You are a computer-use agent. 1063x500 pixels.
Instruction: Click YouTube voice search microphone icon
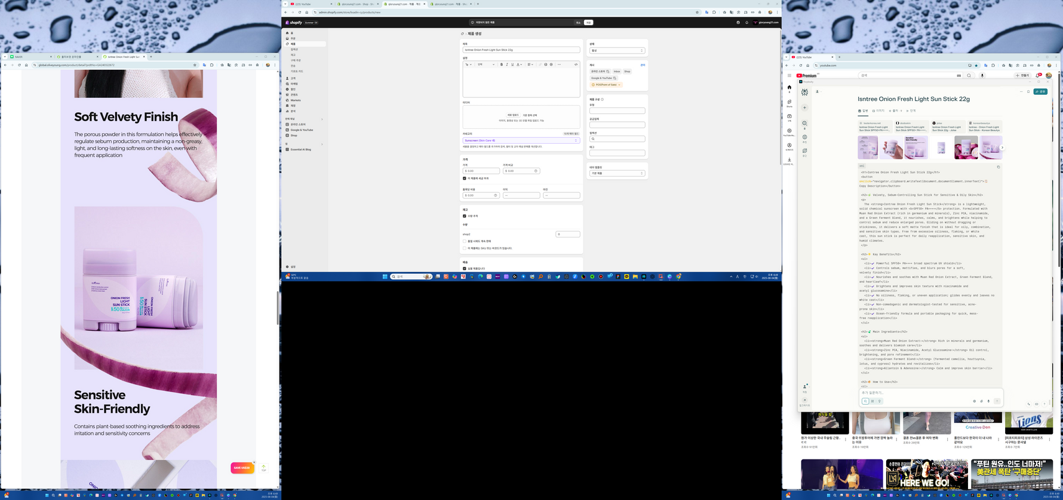982,76
